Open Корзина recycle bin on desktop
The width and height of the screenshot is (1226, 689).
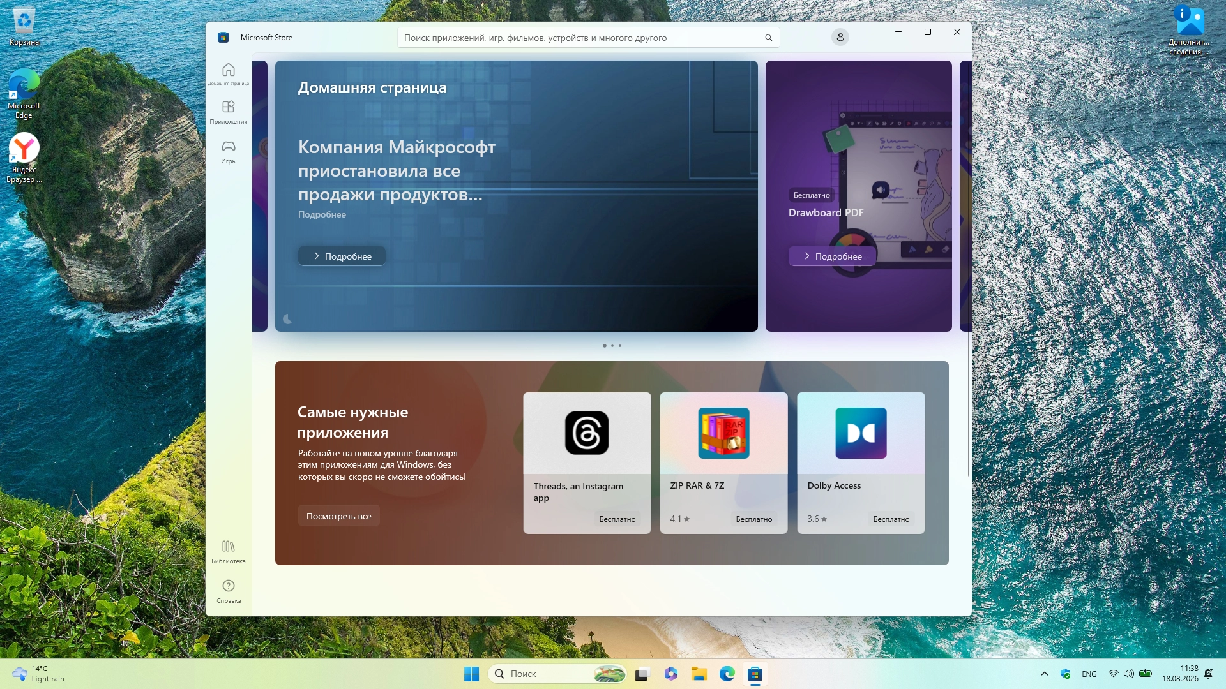pos(24,27)
